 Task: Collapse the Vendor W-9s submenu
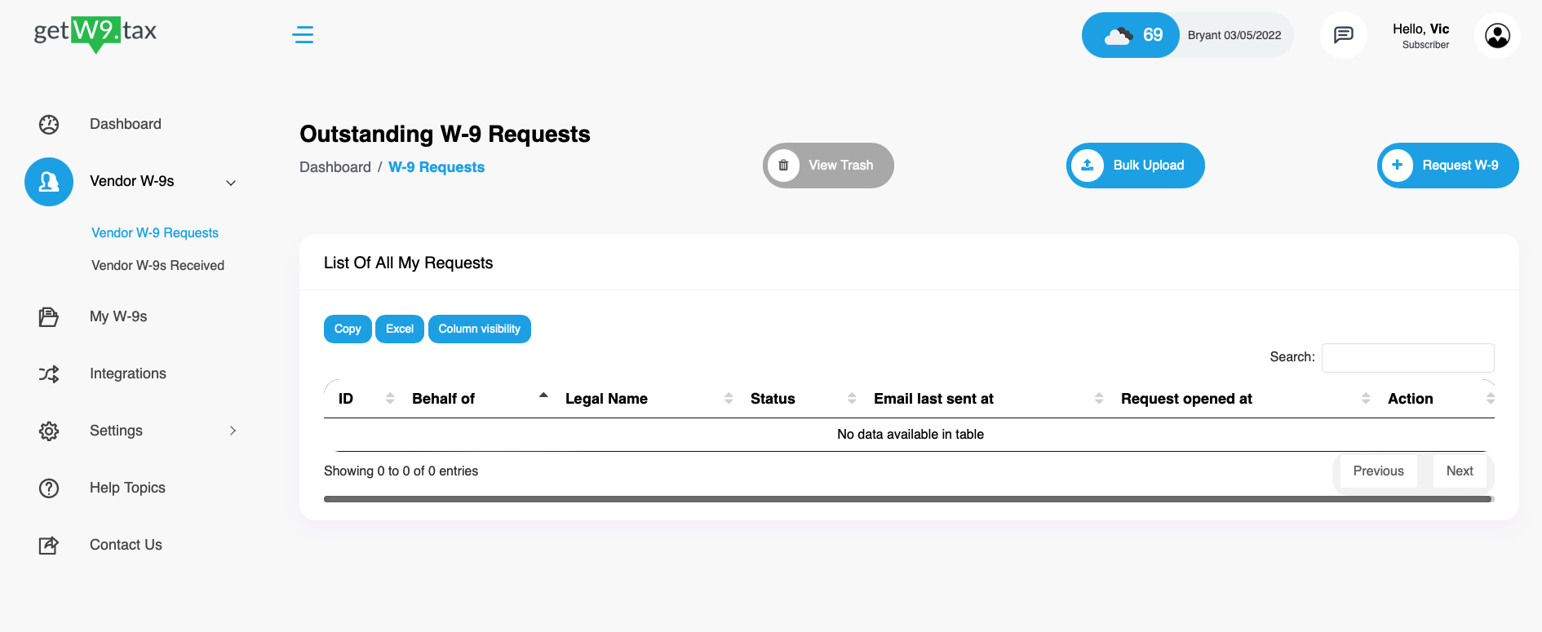pos(231,183)
